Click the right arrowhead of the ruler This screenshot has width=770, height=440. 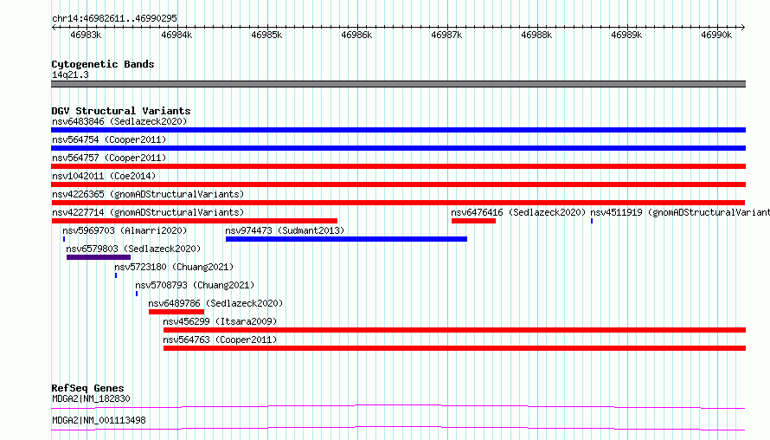(x=743, y=27)
